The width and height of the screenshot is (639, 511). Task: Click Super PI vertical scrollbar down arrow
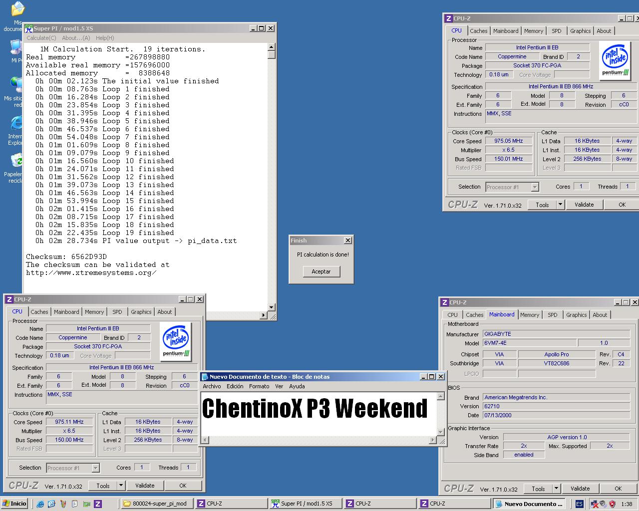click(x=272, y=307)
